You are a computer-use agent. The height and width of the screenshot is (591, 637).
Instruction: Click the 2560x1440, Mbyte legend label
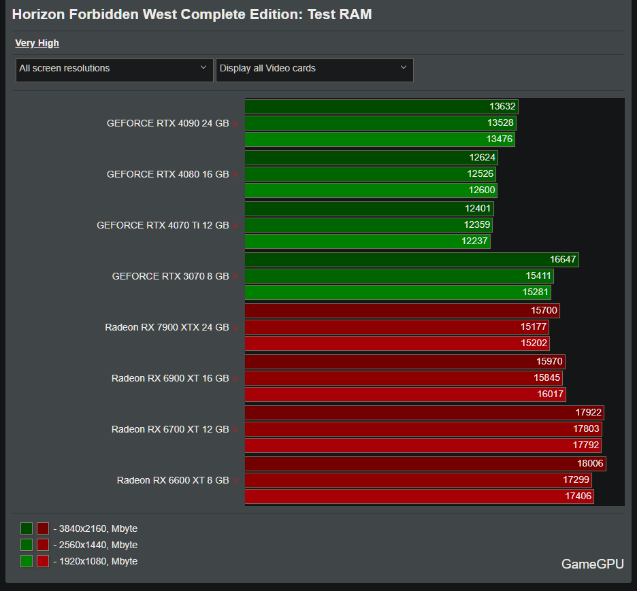click(95, 545)
